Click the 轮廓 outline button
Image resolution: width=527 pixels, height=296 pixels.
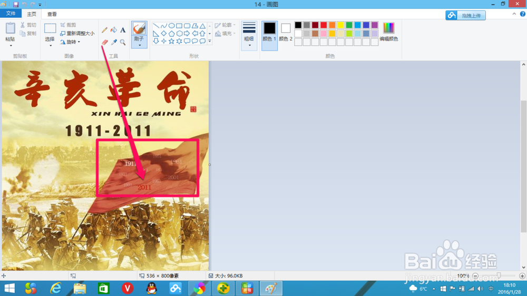[x=225, y=25]
